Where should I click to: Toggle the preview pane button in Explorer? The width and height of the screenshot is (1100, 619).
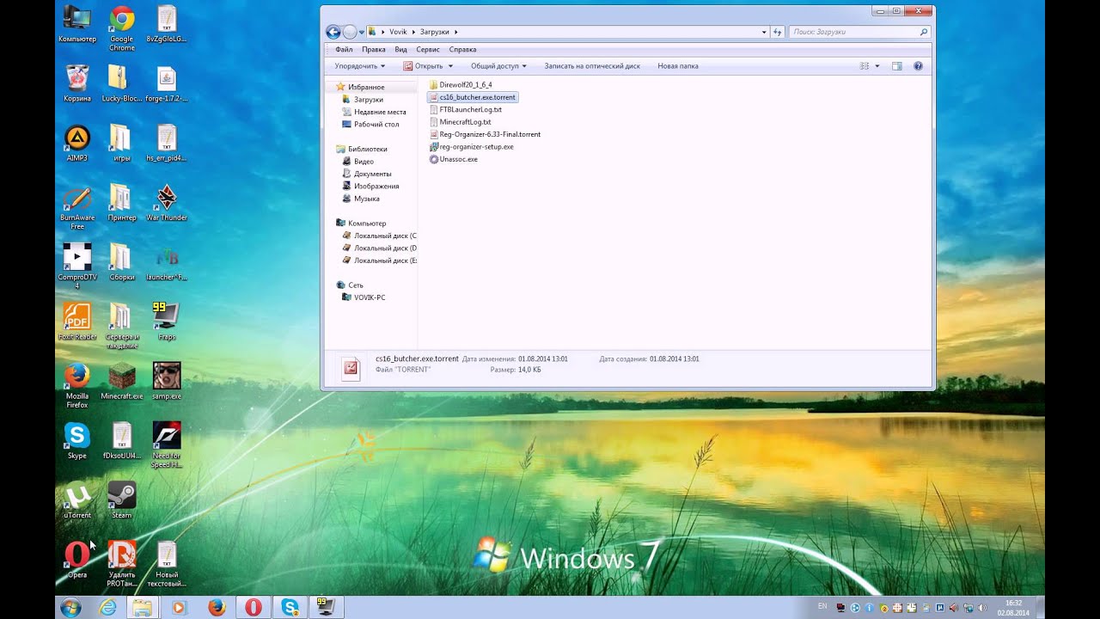[896, 66]
